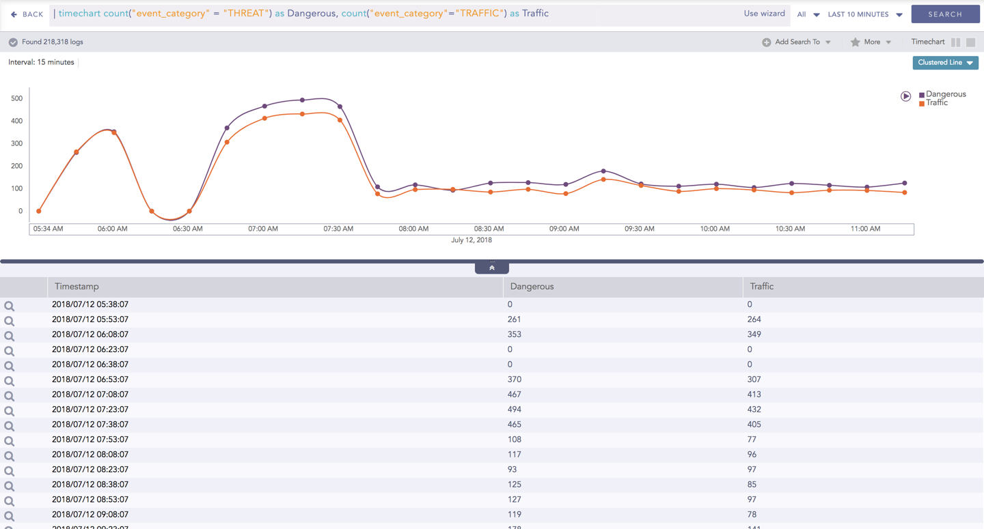Drill into the 07:23:07 row magnifier
Image resolution: width=984 pixels, height=529 pixels.
pyautogui.click(x=10, y=411)
